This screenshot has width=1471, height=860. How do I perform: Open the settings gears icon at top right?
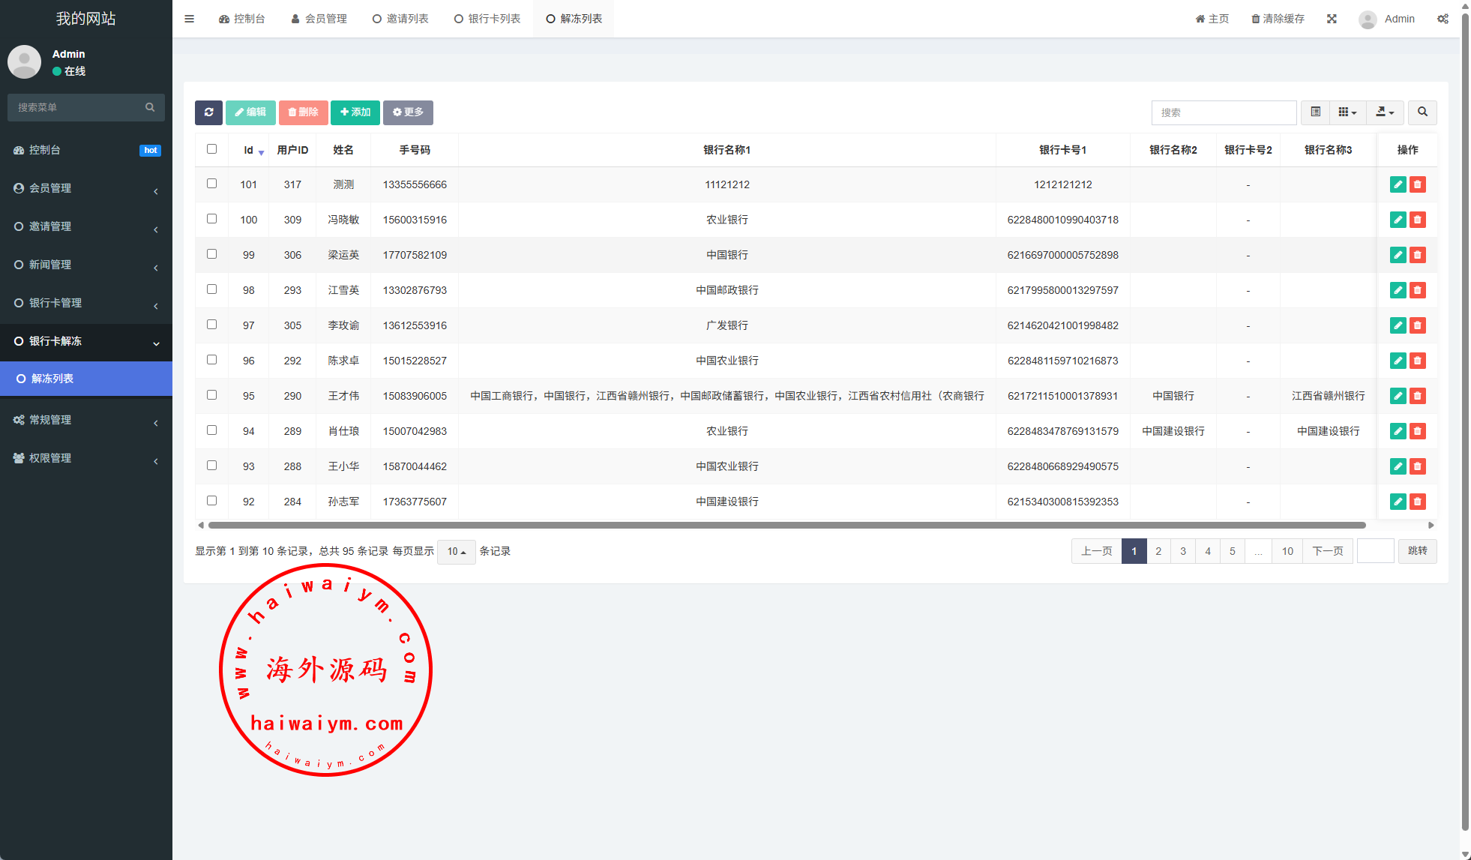click(1443, 19)
